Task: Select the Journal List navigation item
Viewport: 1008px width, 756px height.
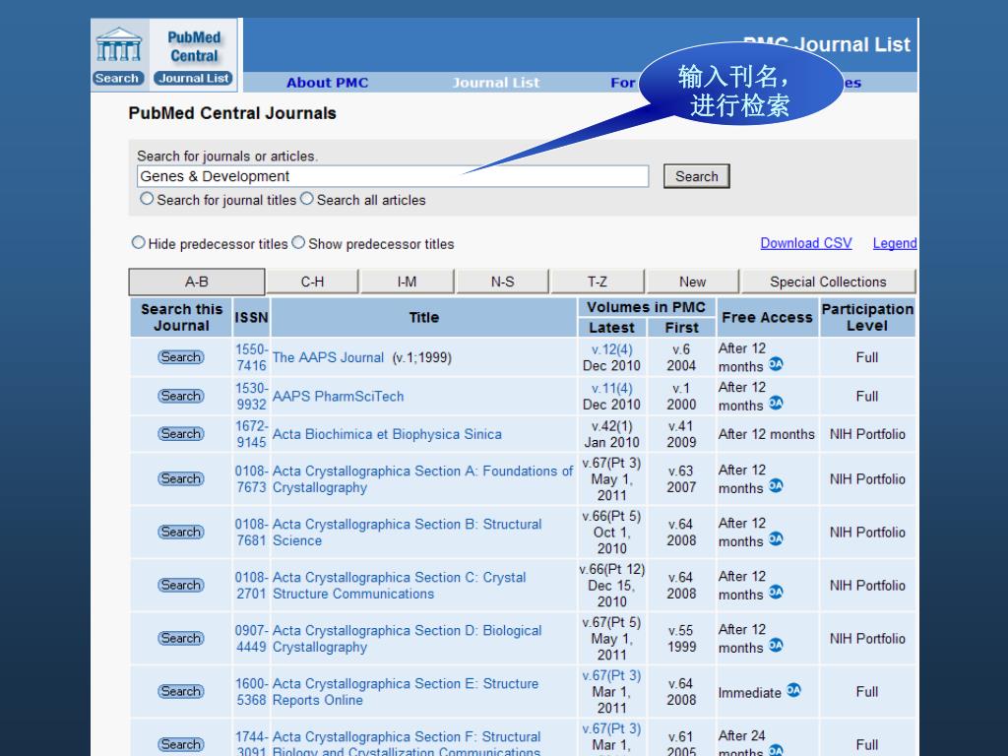Action: [496, 83]
